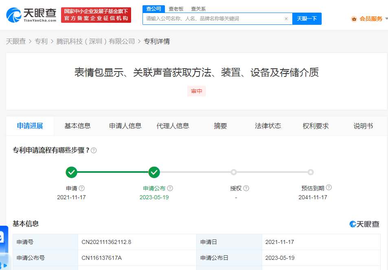Click the 2021-11-17 date under 申请 step
This screenshot has height=270, width=388.
72,197
